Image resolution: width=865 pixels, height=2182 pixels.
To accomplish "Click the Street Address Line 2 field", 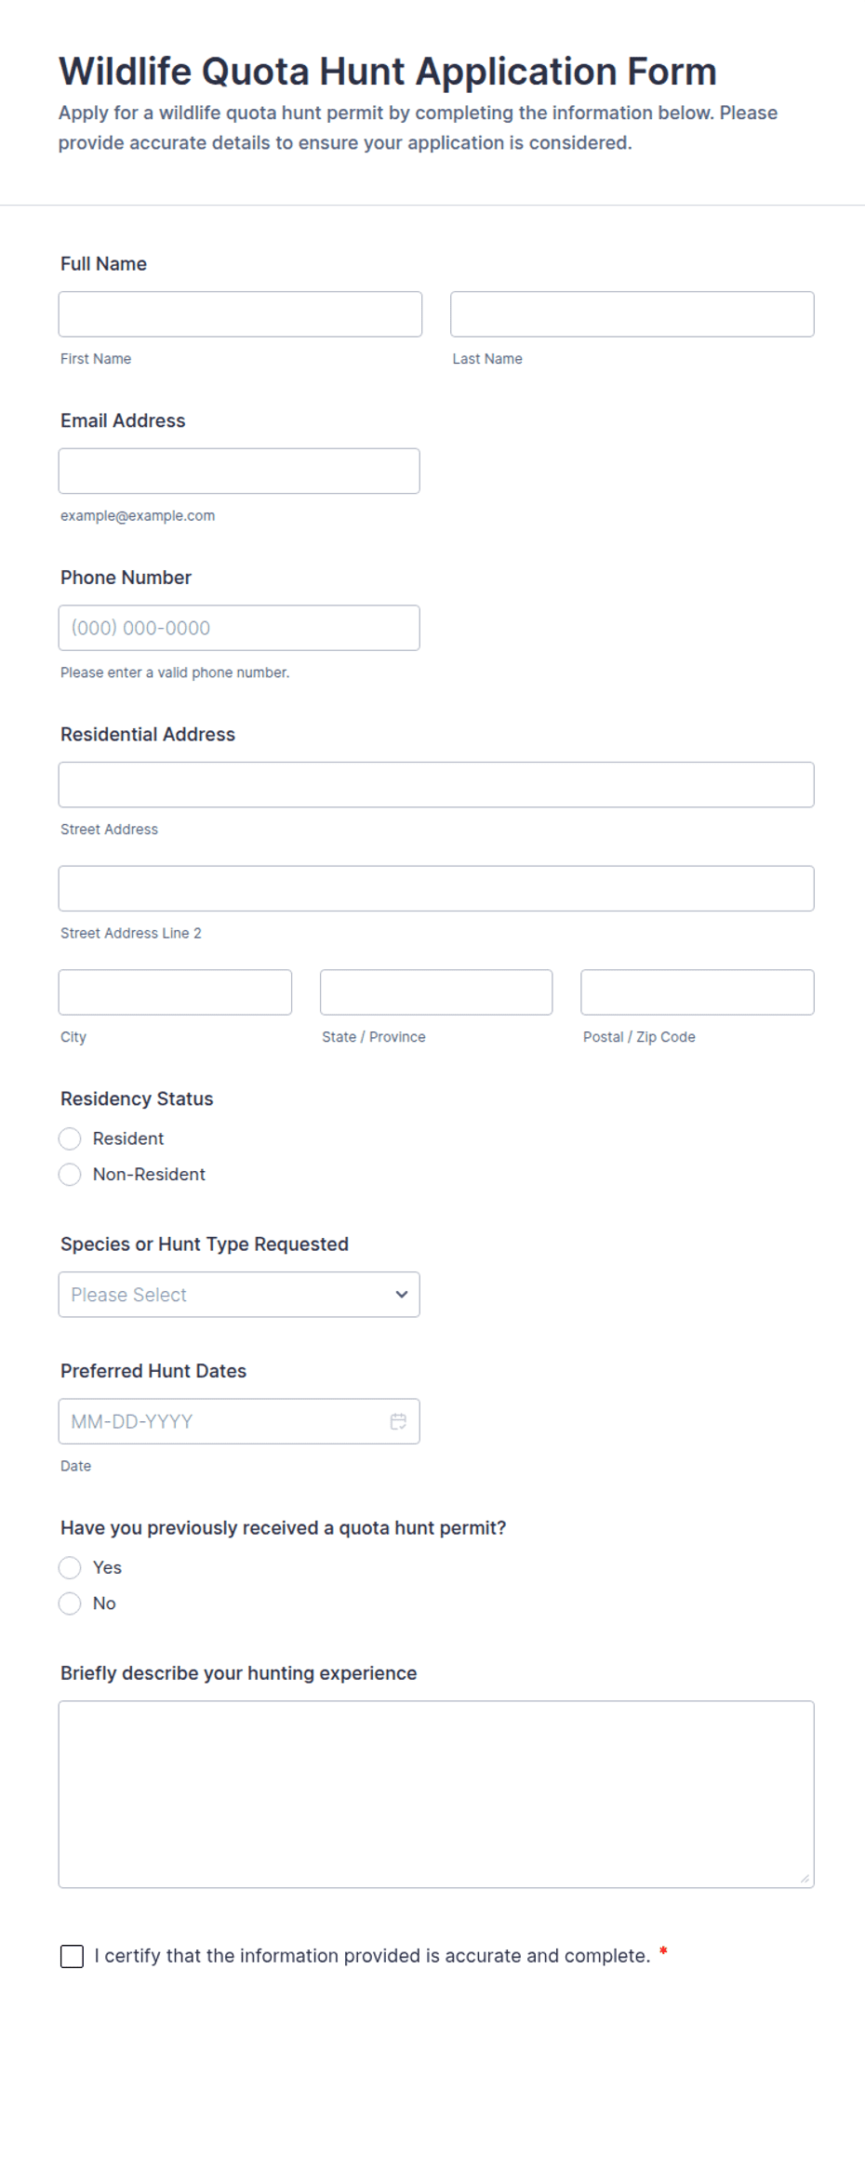I will (436, 889).
